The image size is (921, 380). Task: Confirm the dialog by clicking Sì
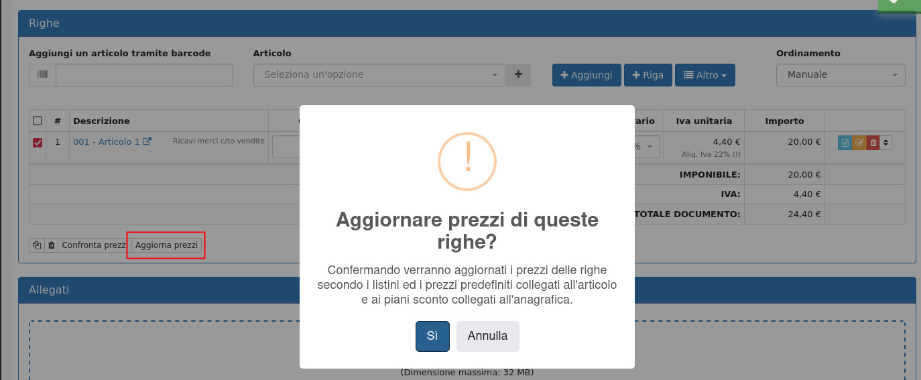pyautogui.click(x=432, y=336)
